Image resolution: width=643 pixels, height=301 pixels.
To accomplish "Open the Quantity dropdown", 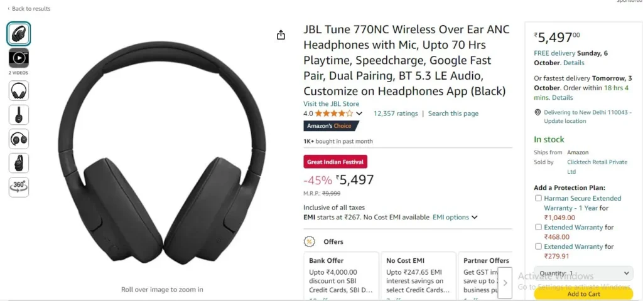I will tap(583, 273).
